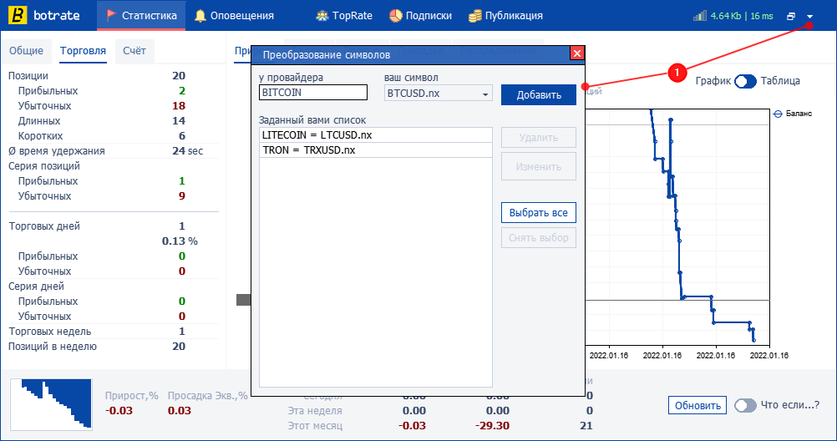Click the Этот месяц row label
This screenshot has width=837, height=441.
[x=315, y=425]
